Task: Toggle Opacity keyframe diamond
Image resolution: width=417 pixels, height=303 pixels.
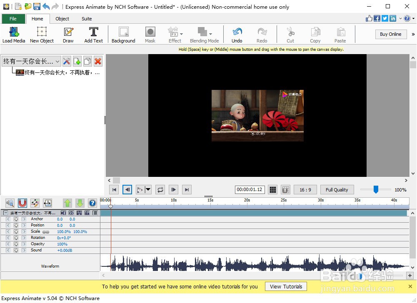Action: pos(16,244)
